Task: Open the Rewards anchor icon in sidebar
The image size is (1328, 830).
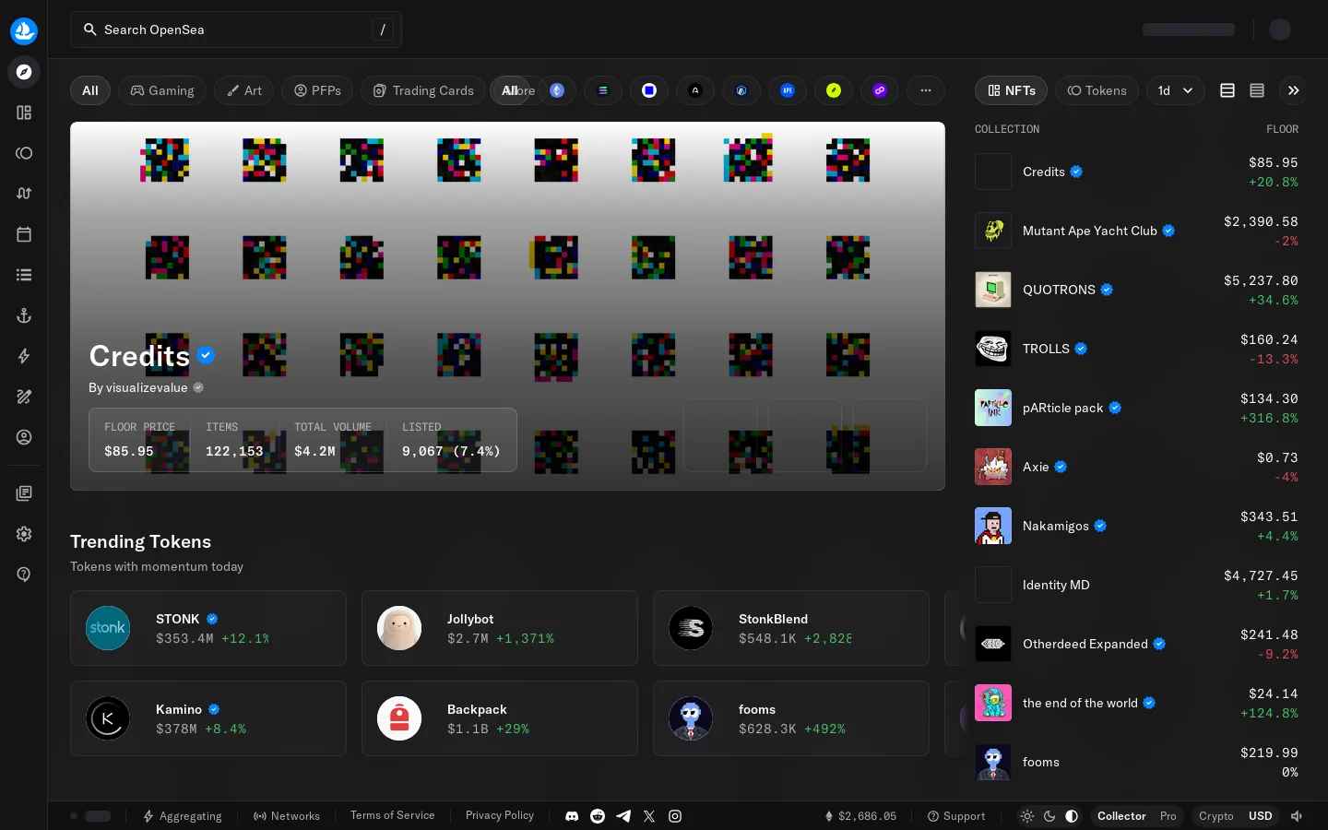Action: [24, 315]
